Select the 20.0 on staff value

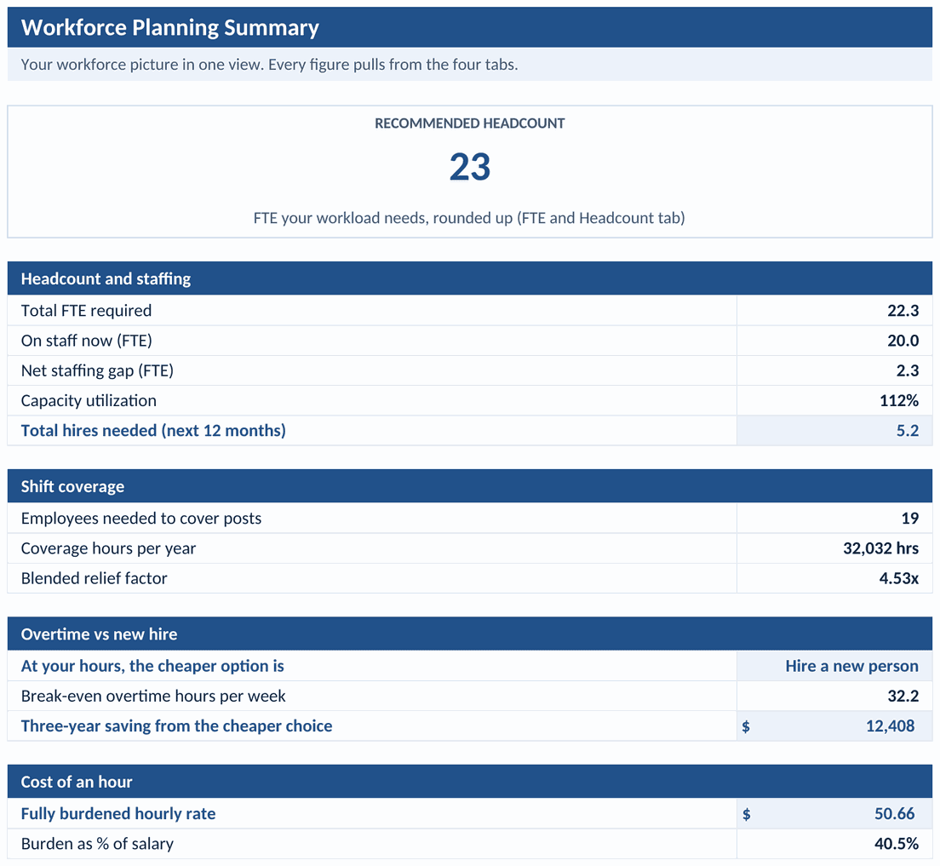(903, 341)
